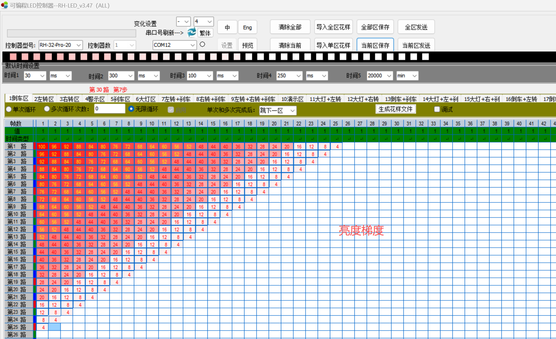Click the first pink LED square on the preview strip
Screen dimensions: 556x339
point(13,57)
